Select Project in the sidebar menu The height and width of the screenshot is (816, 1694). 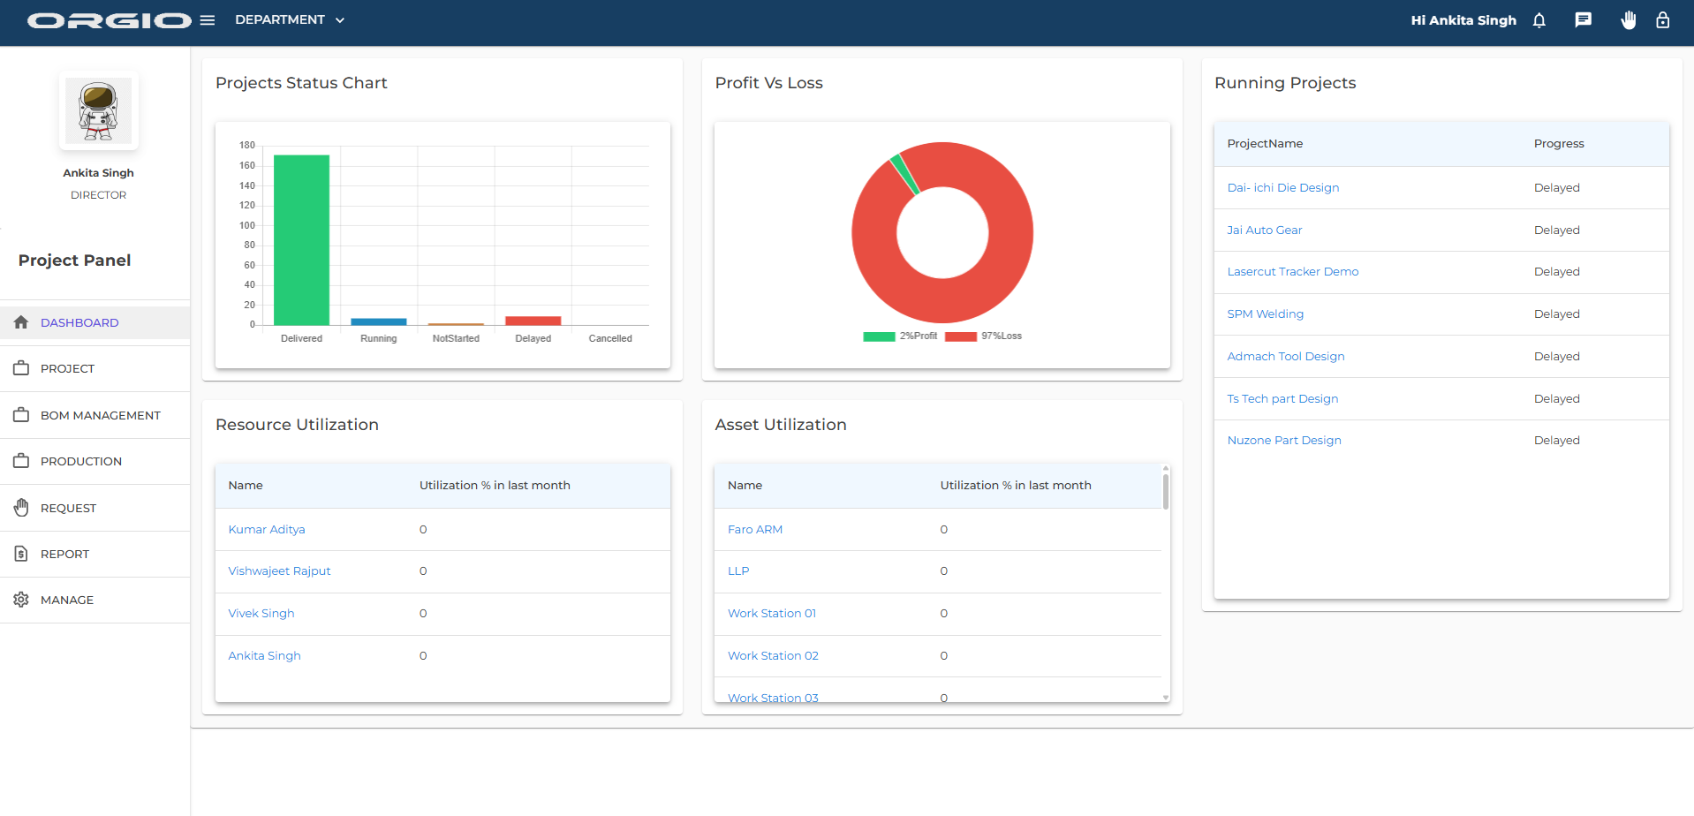(67, 368)
